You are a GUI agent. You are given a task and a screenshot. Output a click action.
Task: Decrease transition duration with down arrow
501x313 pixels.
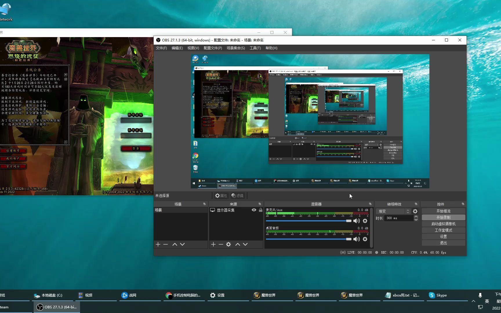pyautogui.click(x=416, y=220)
